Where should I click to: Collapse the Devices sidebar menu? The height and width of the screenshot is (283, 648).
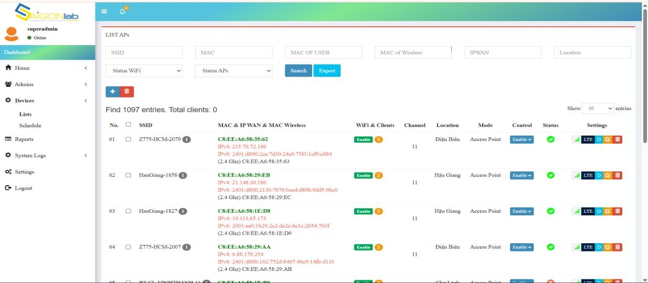click(x=47, y=101)
